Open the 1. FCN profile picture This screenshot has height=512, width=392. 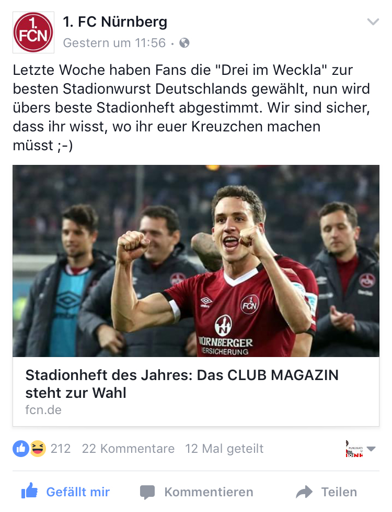(x=33, y=32)
